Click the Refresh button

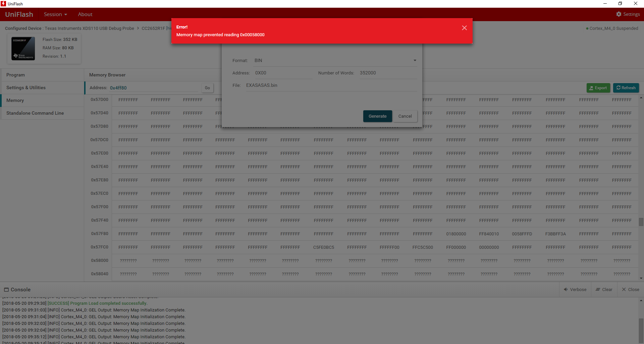(x=626, y=88)
